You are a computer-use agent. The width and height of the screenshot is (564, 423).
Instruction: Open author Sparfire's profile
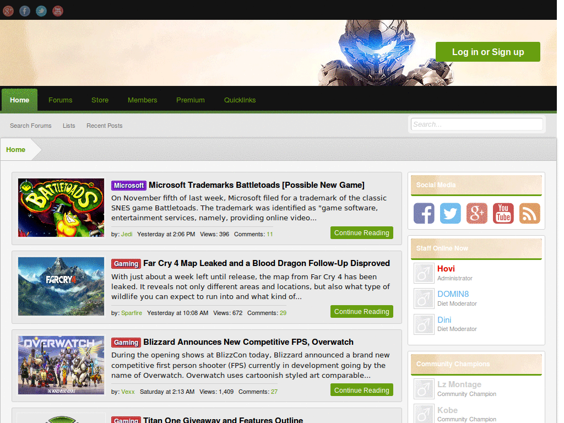[x=132, y=313]
